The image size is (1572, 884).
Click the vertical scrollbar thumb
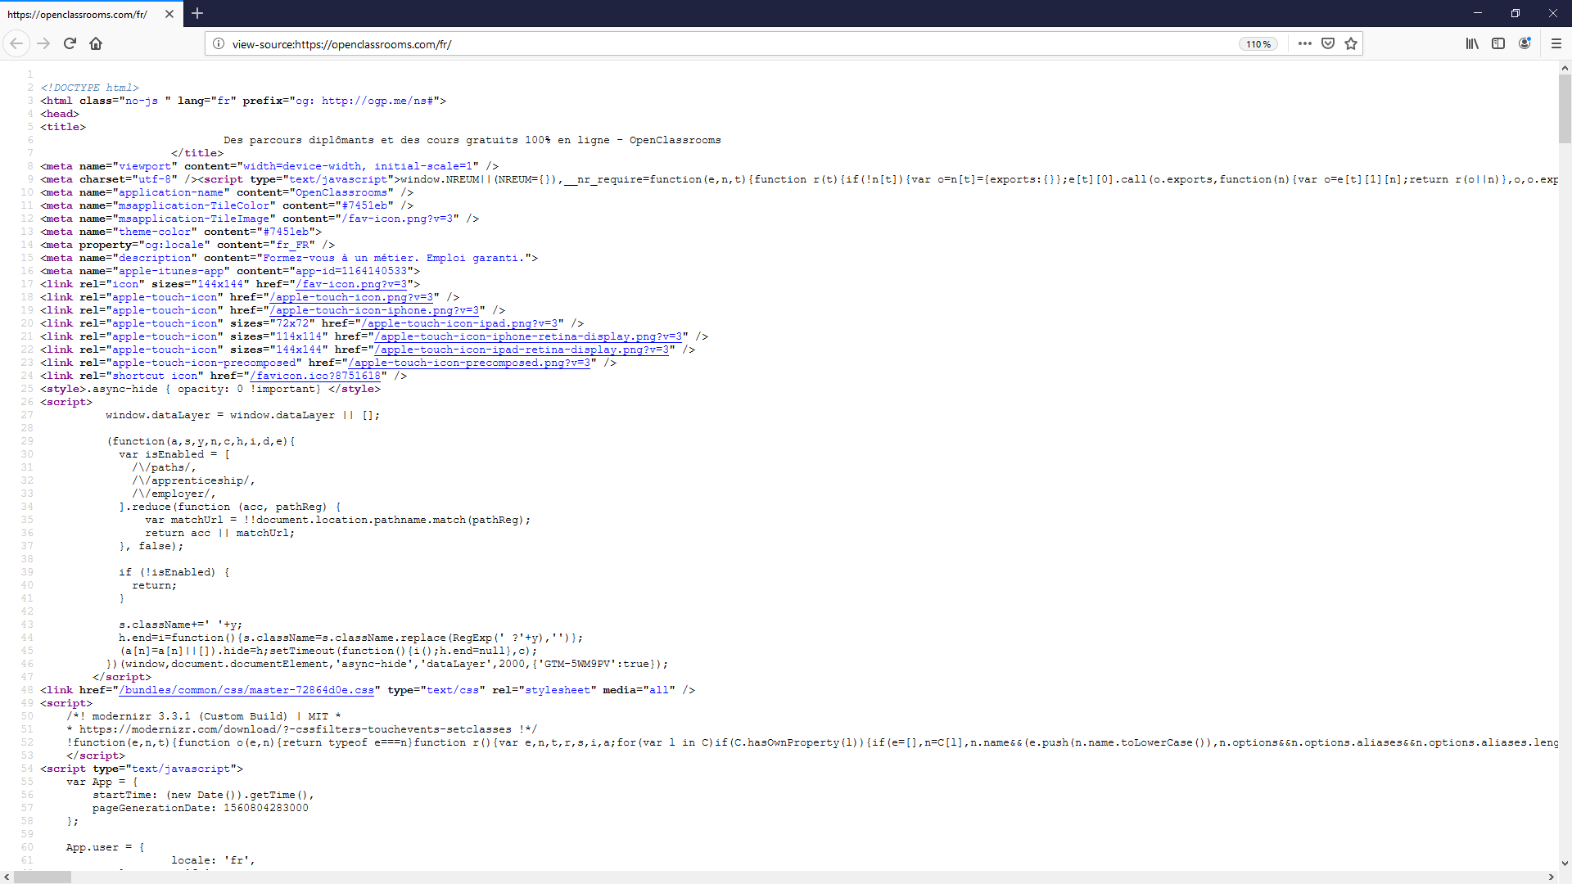[x=1565, y=109]
